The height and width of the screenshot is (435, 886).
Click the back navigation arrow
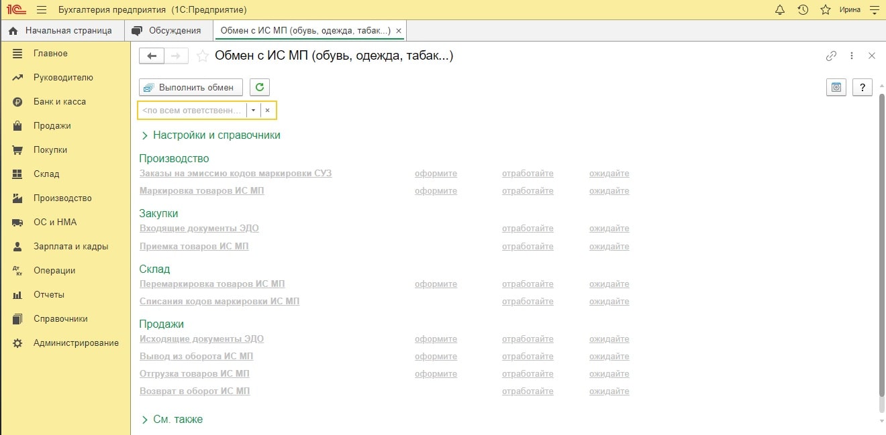tap(152, 56)
